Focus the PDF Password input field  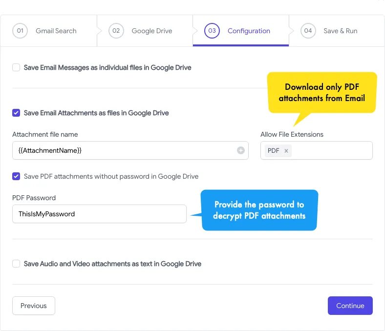pyautogui.click(x=99, y=214)
